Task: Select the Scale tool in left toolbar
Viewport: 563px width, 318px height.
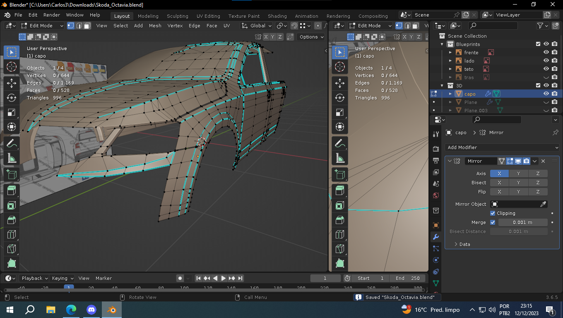Action: [12, 113]
